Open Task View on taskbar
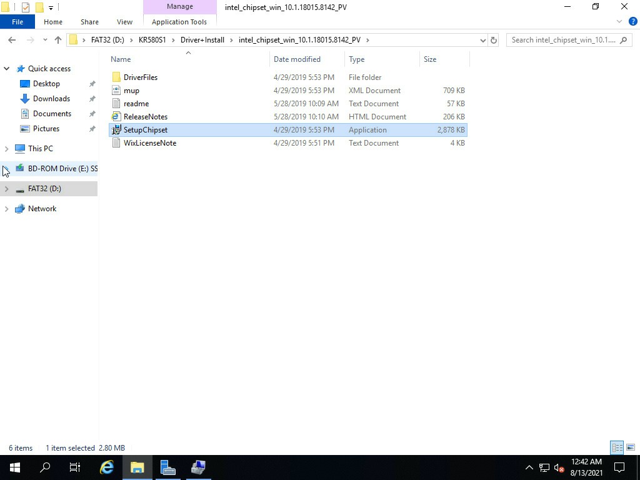The width and height of the screenshot is (640, 480). click(75, 467)
